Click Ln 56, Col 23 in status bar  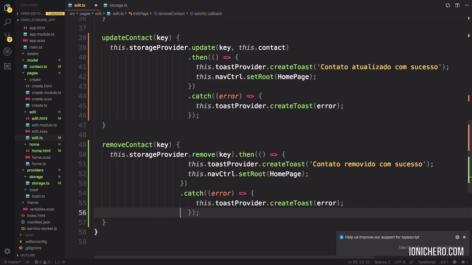(358, 262)
